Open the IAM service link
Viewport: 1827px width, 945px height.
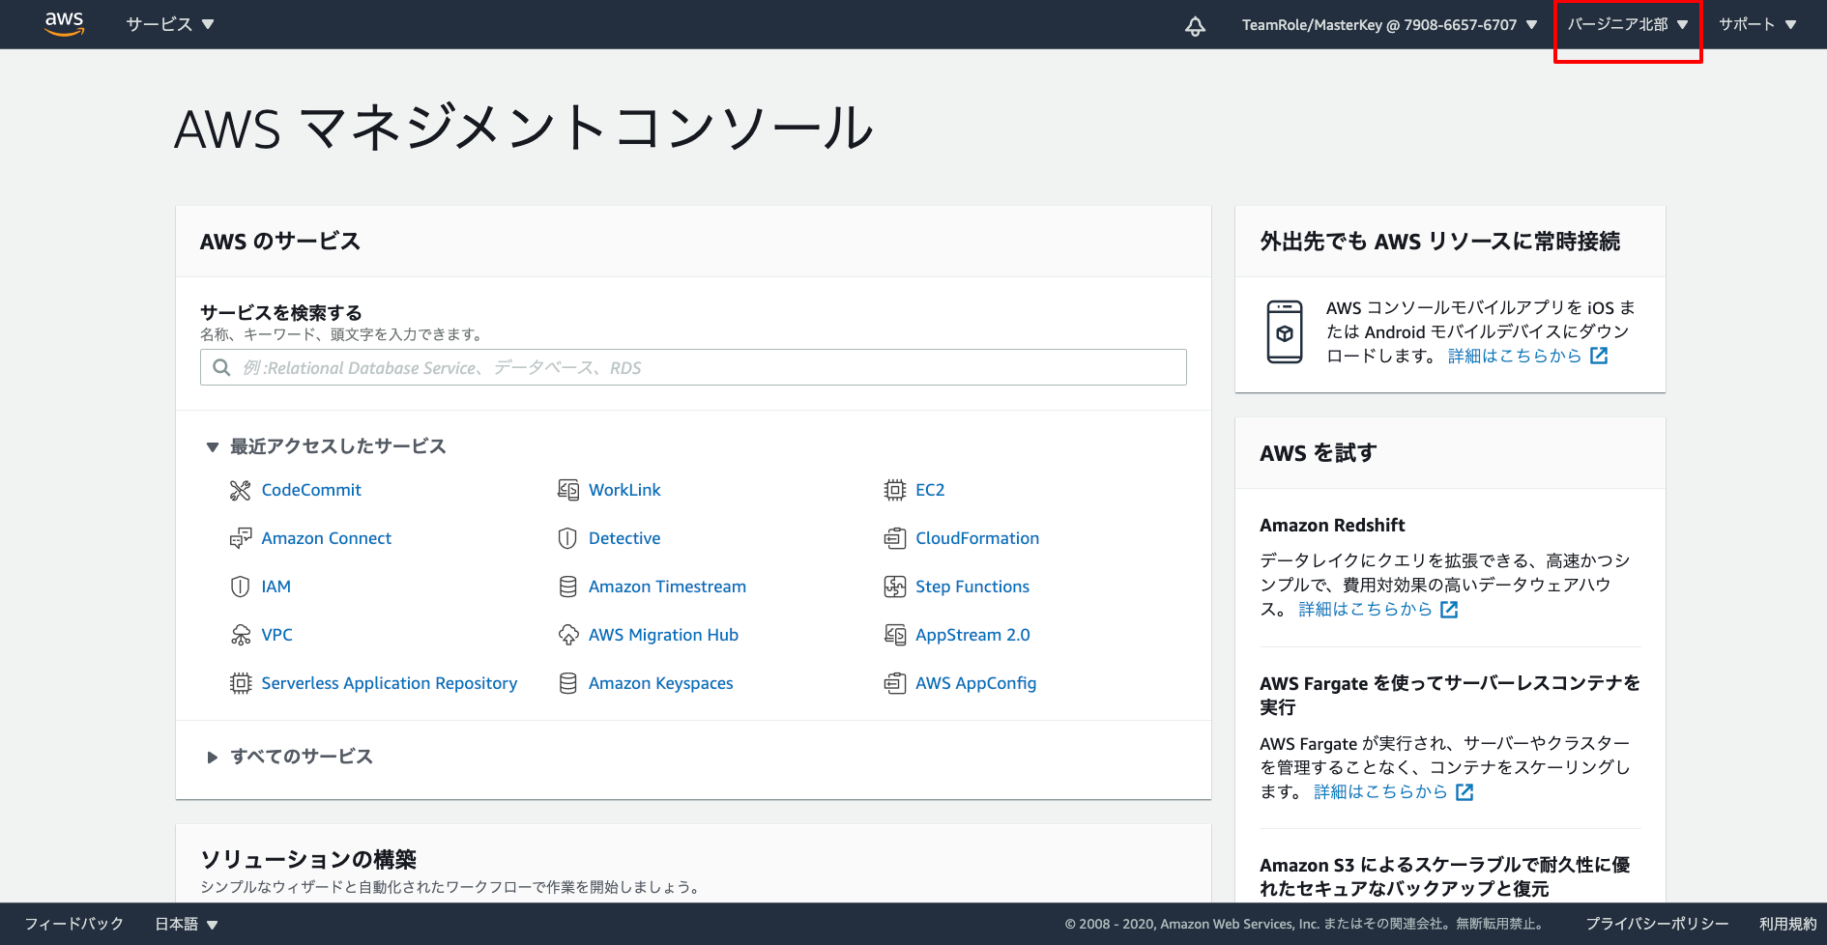point(275,587)
